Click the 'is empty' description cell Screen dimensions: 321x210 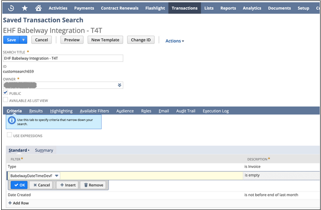(x=281, y=175)
